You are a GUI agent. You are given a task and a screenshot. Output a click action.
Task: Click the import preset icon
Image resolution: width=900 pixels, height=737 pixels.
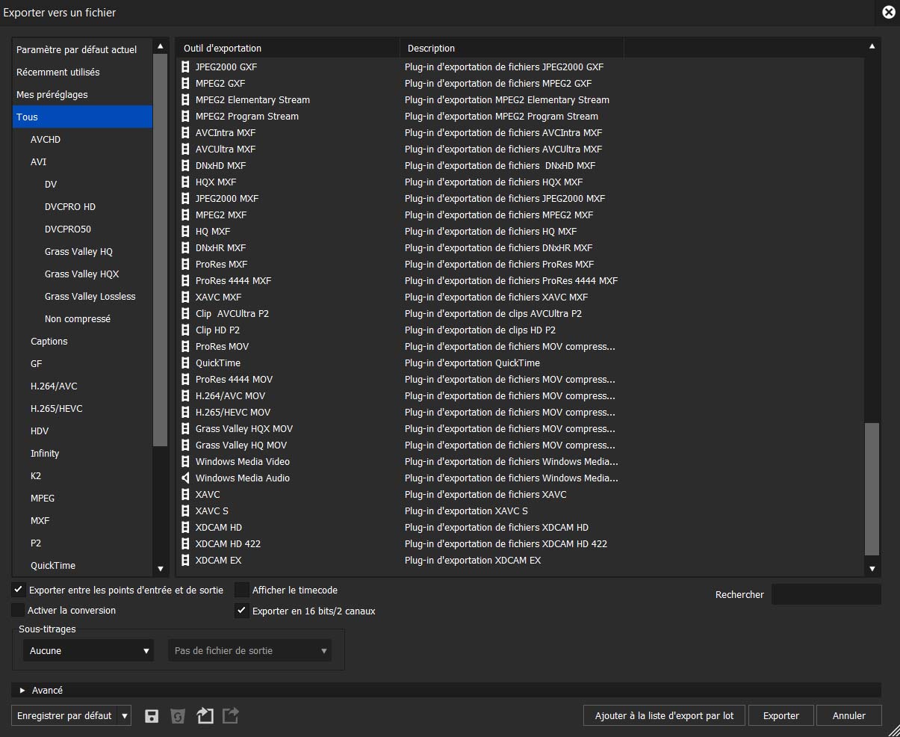coord(205,716)
